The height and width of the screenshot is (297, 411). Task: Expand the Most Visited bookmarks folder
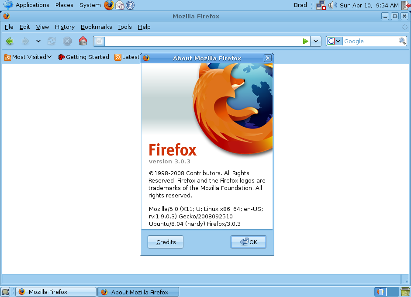28,57
